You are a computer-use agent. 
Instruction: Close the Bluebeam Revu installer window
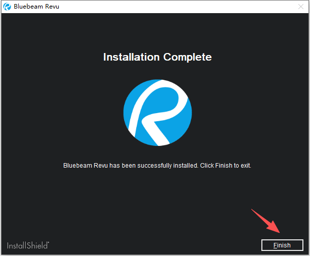point(301,7)
